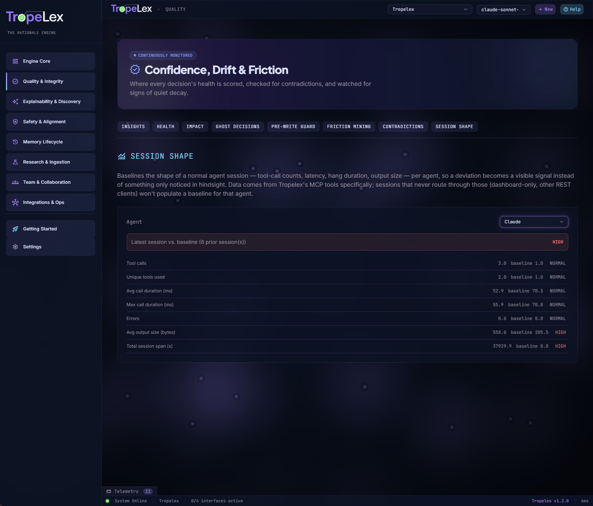Click the Memory Lifecycle history icon

pos(15,142)
